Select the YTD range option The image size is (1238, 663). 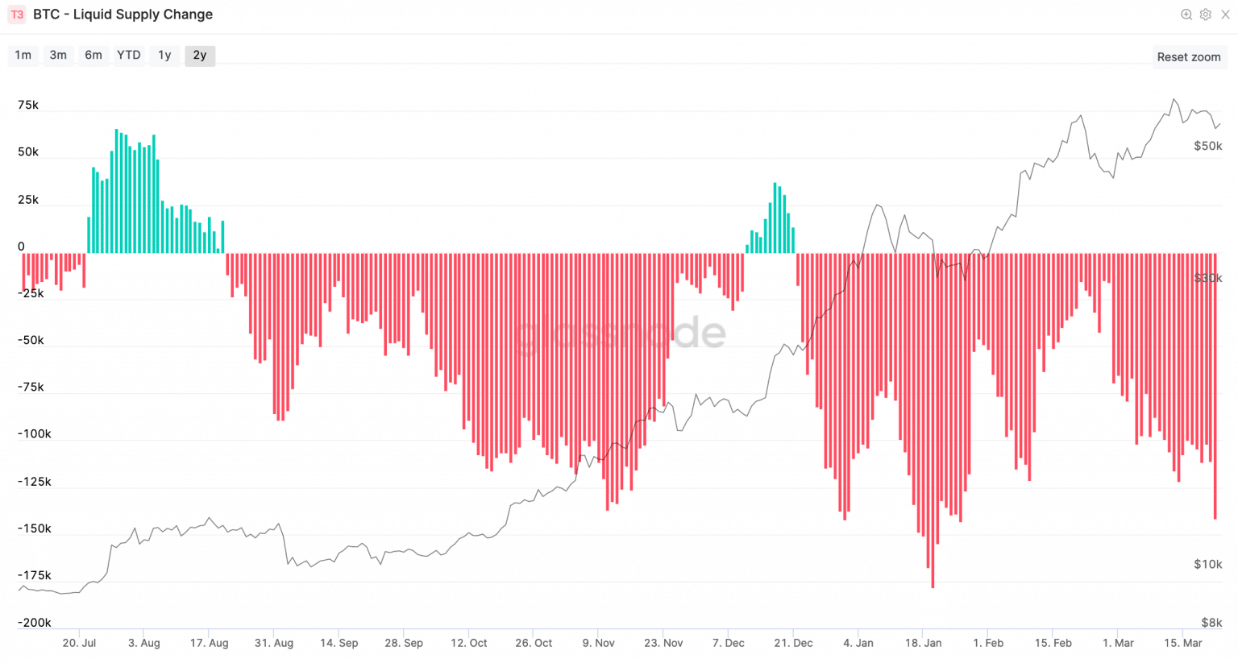click(129, 55)
